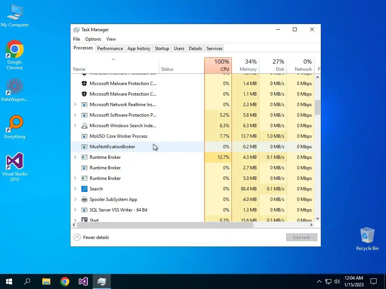The width and height of the screenshot is (386, 289).
Task: Expand Microsoft Network Realtime Inspection row
Action: tap(75, 105)
